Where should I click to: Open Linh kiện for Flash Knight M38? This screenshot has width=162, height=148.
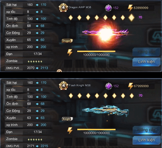146,140
